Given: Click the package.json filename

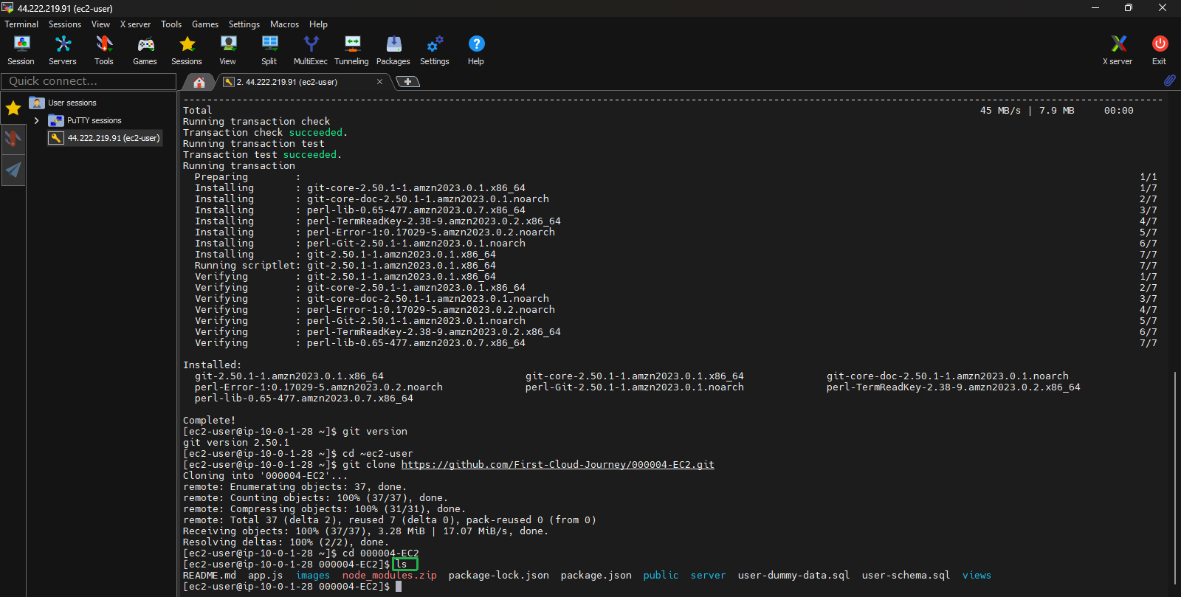Looking at the screenshot, I should (596, 576).
